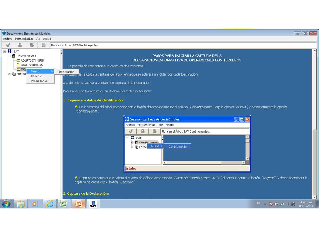
Task: Select the CAVP741010J55 taxpayer folder
Action: (x=32, y=65)
